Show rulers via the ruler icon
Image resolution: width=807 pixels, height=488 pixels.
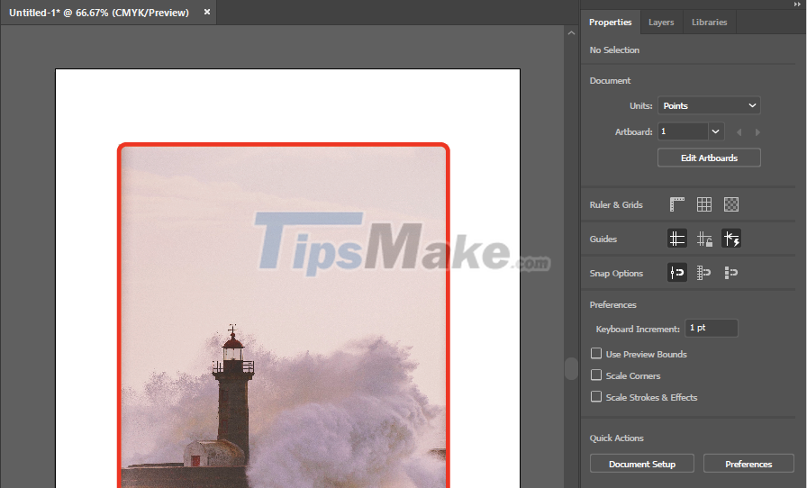(676, 204)
